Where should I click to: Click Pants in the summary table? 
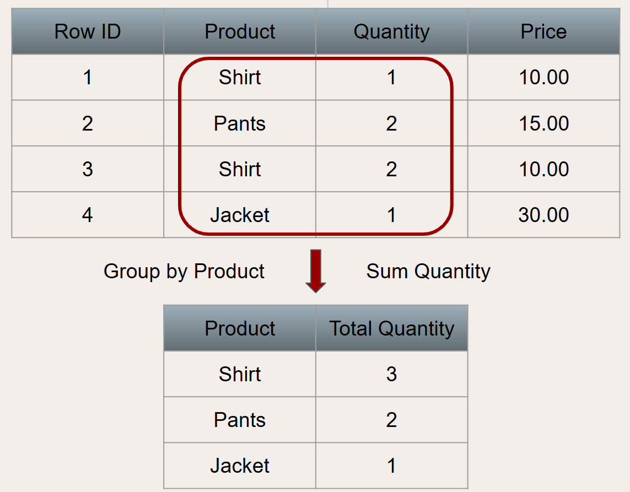click(240, 420)
